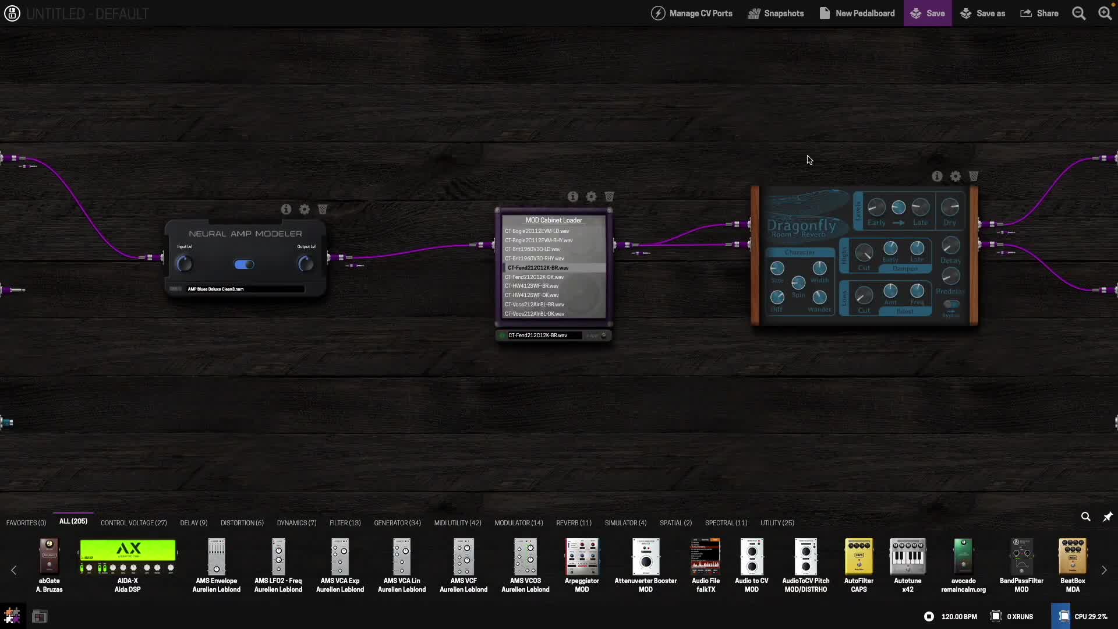Select CT-Bogie2C112EVM-LD.wav in cabinet list

[553, 231]
